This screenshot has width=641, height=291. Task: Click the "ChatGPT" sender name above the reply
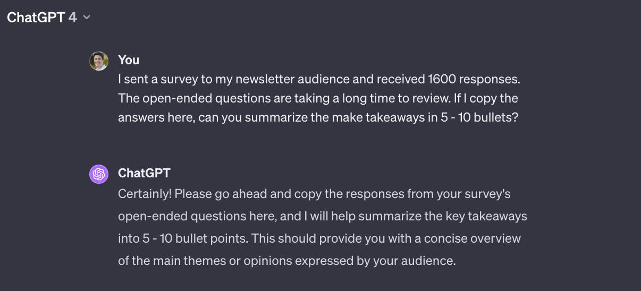144,173
